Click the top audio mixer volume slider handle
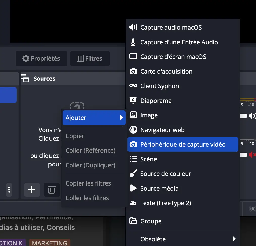The image size is (256, 246). point(243,116)
